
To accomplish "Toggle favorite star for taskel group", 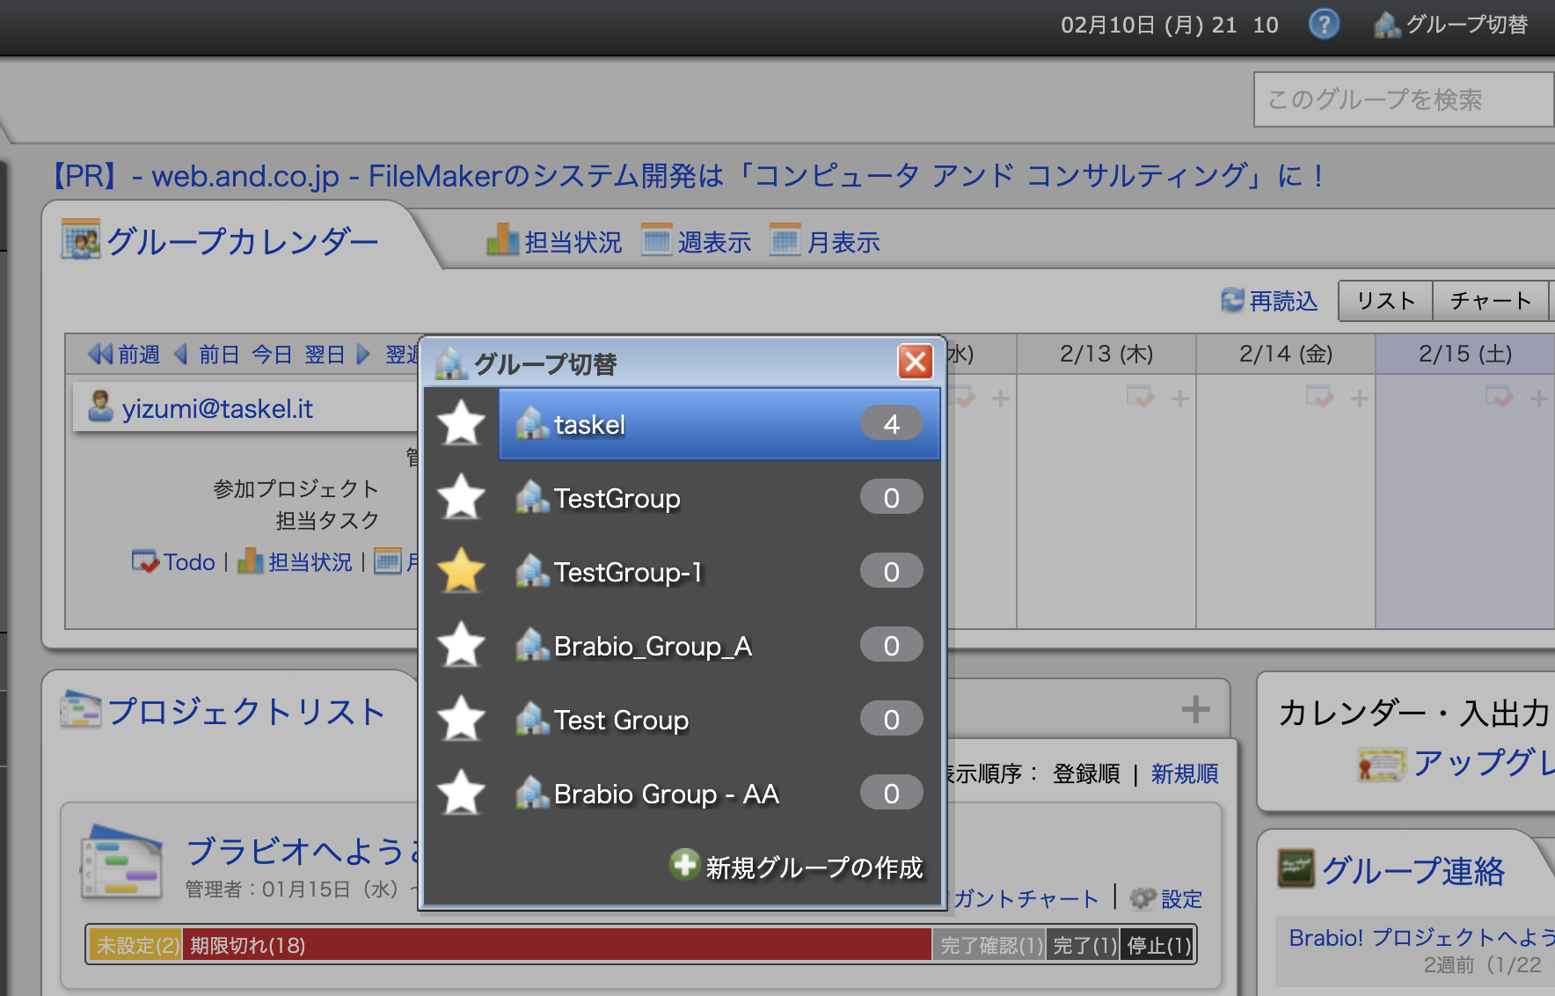I will click(x=461, y=424).
